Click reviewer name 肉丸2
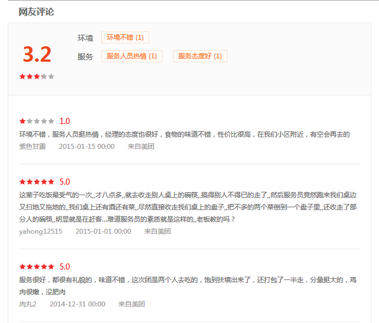This screenshot has height=323, width=379. point(28,304)
